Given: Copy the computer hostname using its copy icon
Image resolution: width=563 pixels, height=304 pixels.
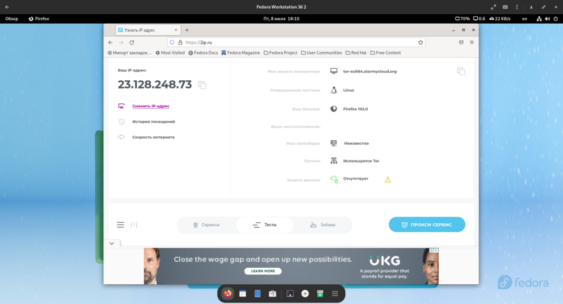Looking at the screenshot, I should [x=461, y=71].
